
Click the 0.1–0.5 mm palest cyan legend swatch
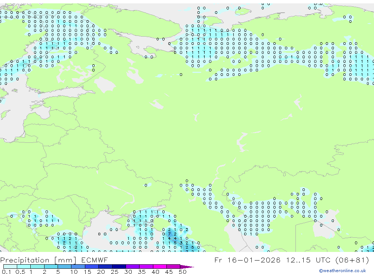coord(10,267)
